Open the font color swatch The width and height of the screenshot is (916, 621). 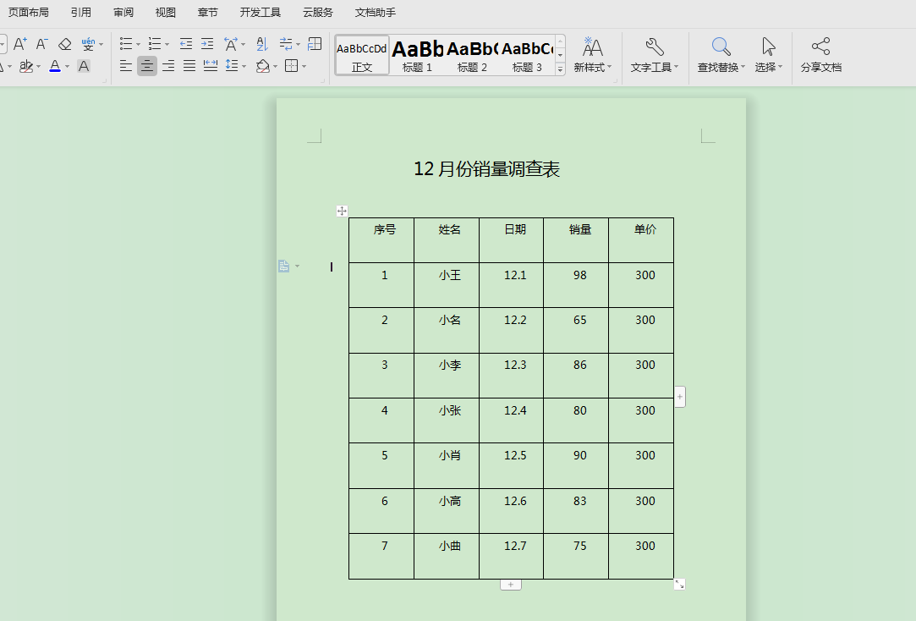click(x=57, y=66)
